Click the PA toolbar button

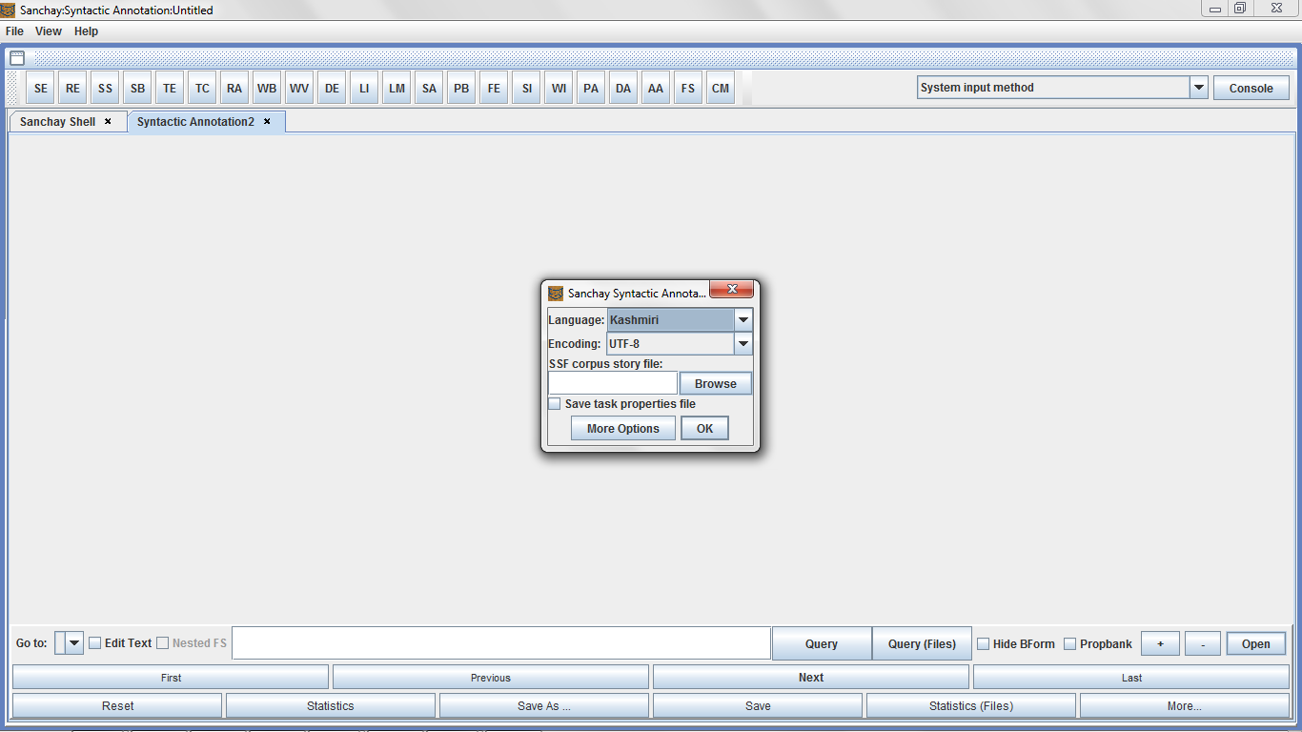click(x=592, y=88)
